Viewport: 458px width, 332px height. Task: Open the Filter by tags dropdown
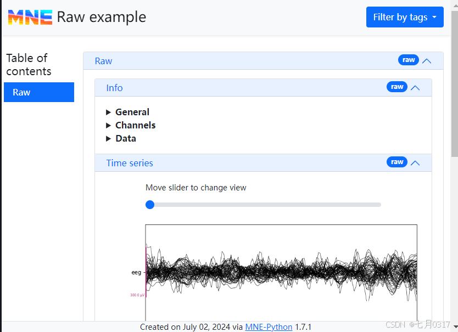tap(405, 17)
